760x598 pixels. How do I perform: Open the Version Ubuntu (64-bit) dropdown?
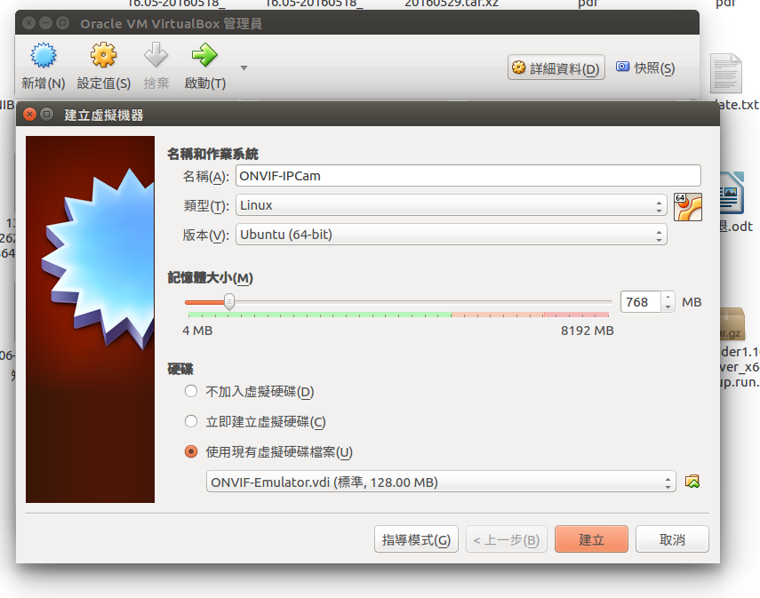(x=452, y=235)
